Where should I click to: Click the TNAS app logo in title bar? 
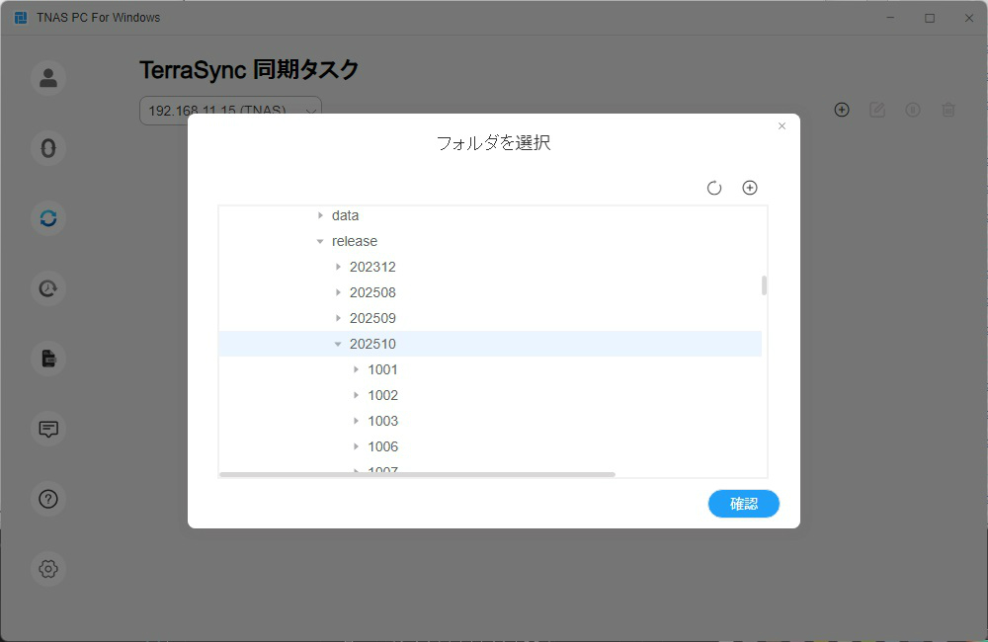20,18
